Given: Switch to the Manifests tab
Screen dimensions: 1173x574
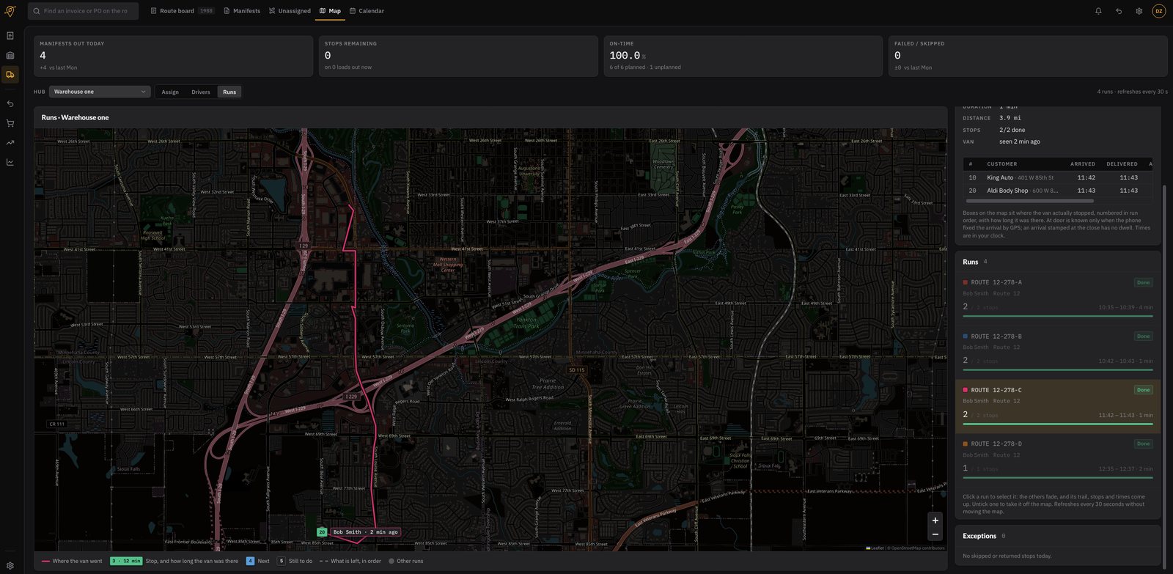Looking at the screenshot, I should [242, 11].
